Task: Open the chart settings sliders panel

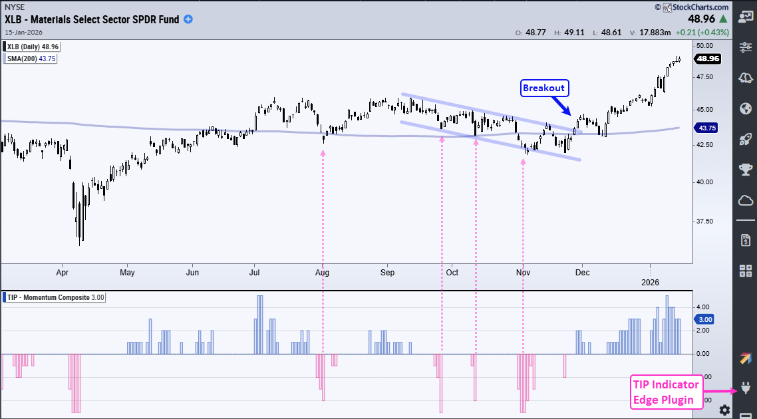Action: point(744,47)
